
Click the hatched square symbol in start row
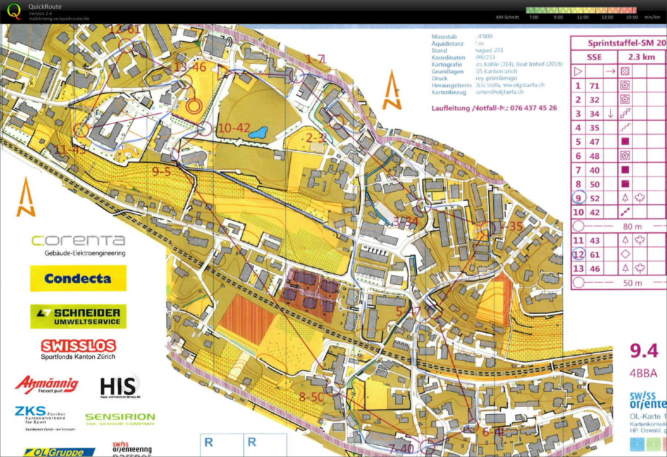tap(625, 71)
